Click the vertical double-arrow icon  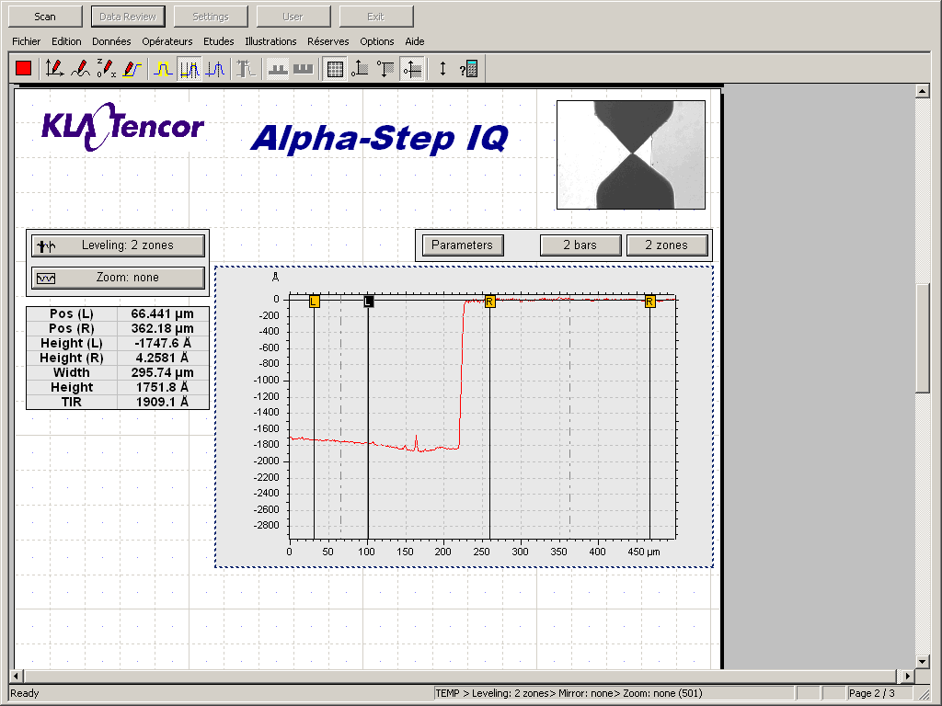(442, 69)
